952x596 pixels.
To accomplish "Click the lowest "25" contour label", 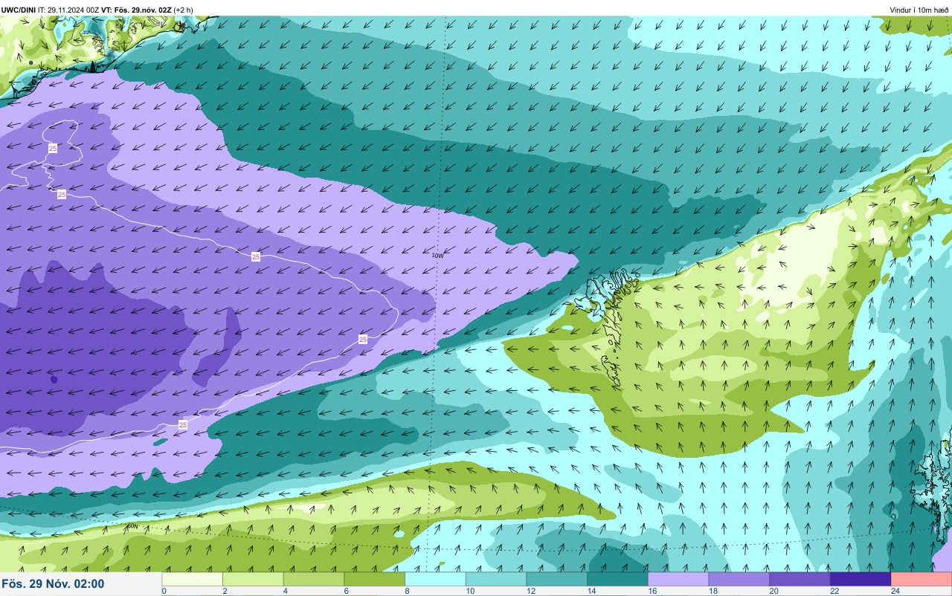I will pos(183,424).
